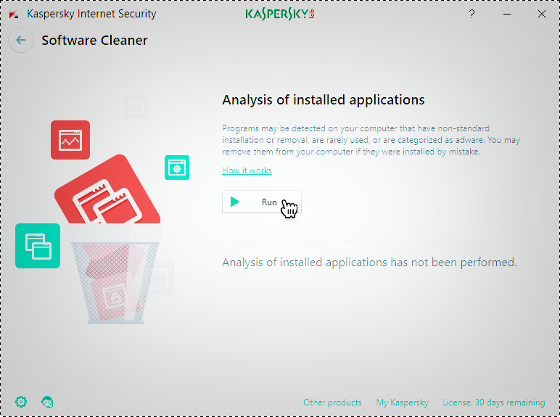
Task: Click the teal overlapping windows tile
Action: click(x=38, y=246)
